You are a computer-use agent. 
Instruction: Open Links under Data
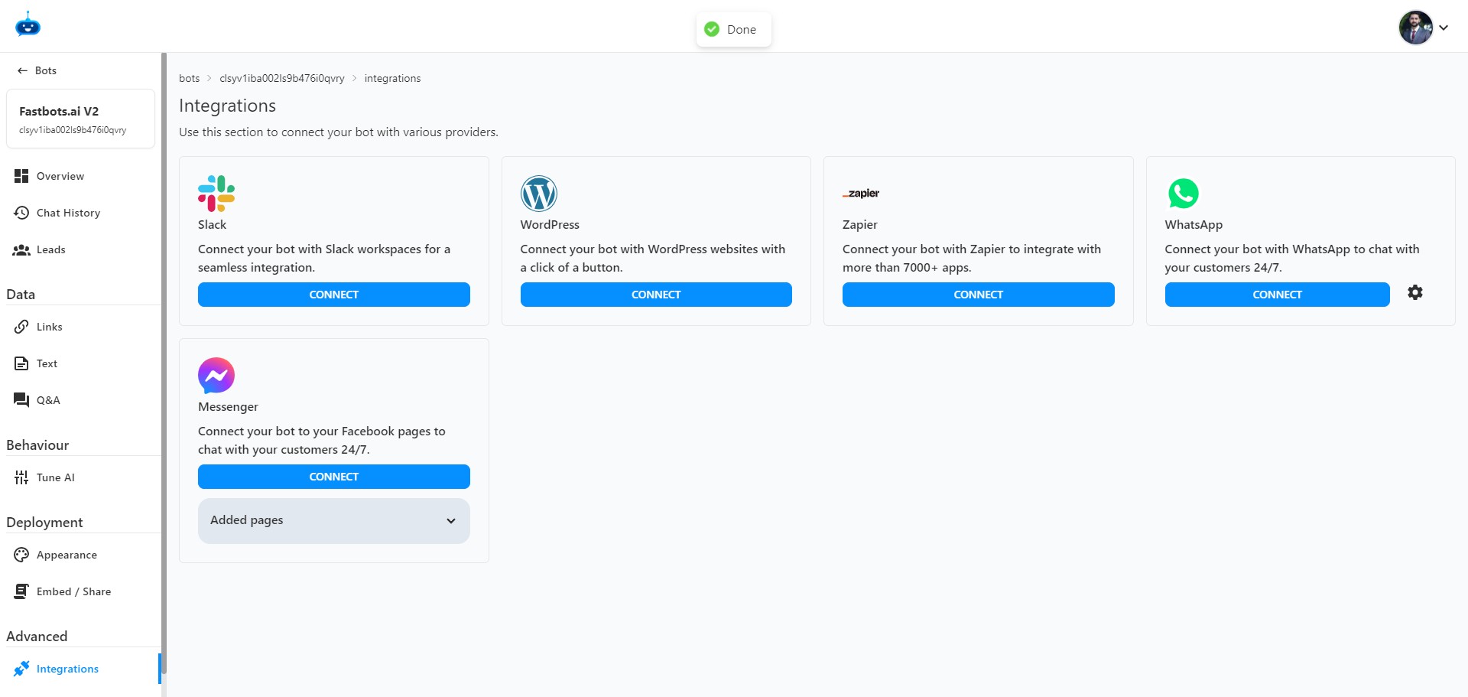click(x=80, y=327)
